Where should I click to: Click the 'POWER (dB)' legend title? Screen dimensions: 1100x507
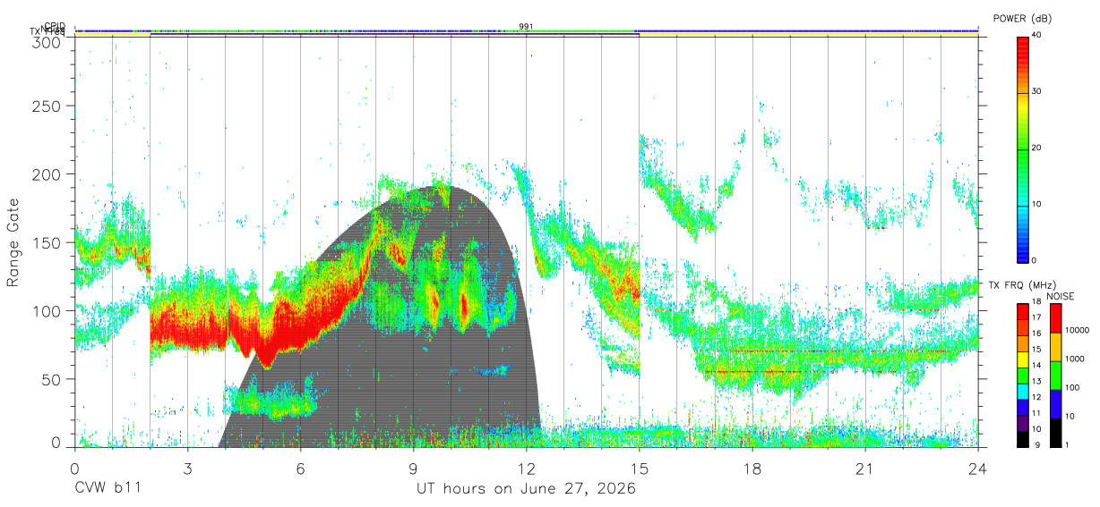click(x=1023, y=18)
